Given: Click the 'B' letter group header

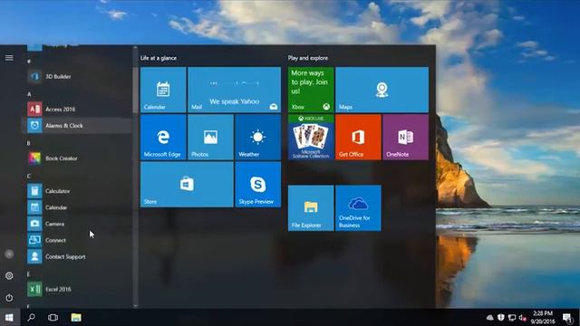Looking at the screenshot, I should [29, 143].
